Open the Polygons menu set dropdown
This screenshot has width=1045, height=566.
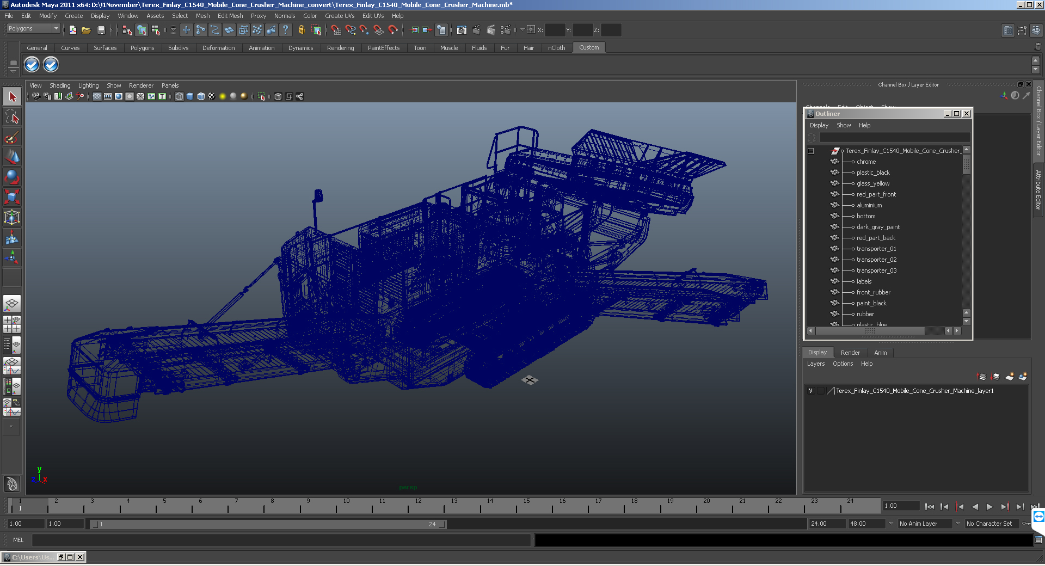[x=33, y=28]
